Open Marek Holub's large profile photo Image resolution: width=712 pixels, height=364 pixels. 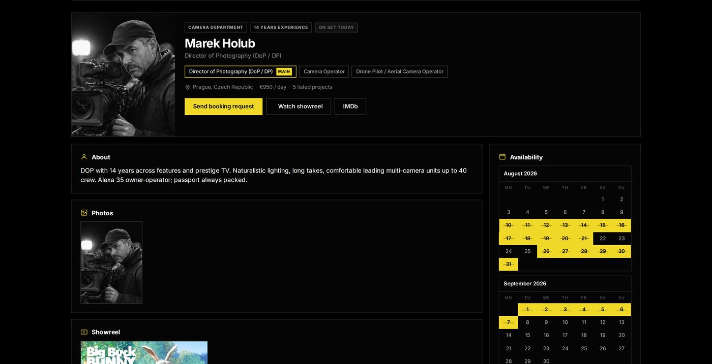pos(123,75)
